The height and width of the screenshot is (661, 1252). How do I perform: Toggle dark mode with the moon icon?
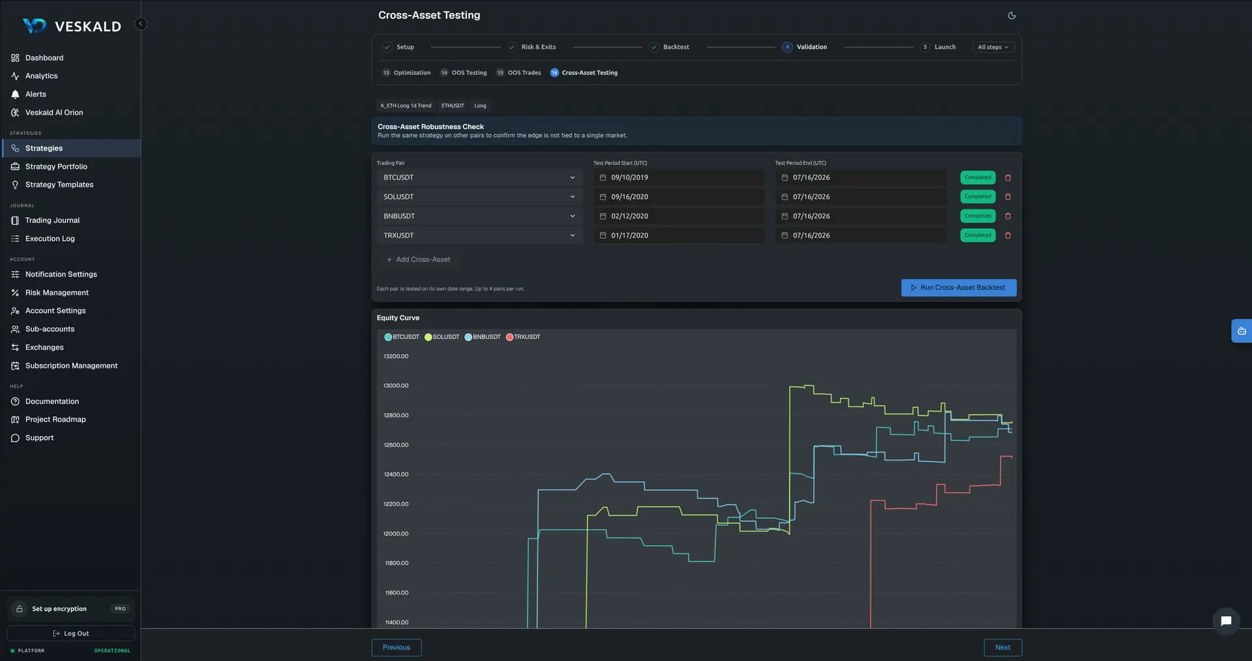(x=1011, y=16)
